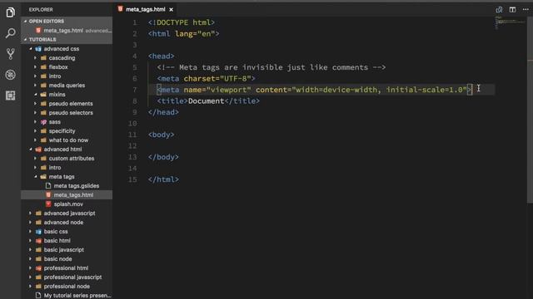
Task: Click the Meta tags comment line
Action: pos(271,67)
